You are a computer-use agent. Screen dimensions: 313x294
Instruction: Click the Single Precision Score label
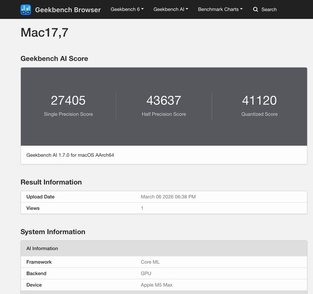click(68, 114)
